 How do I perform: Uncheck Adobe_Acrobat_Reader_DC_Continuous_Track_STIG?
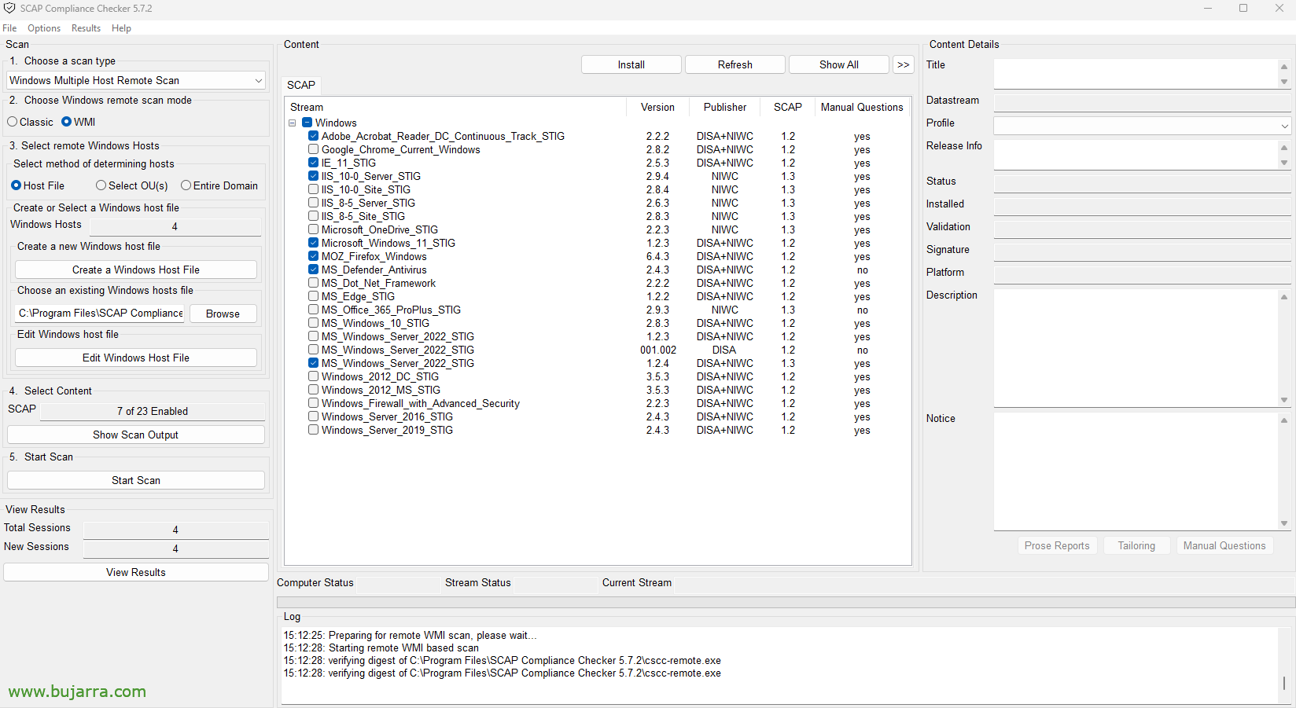click(314, 136)
